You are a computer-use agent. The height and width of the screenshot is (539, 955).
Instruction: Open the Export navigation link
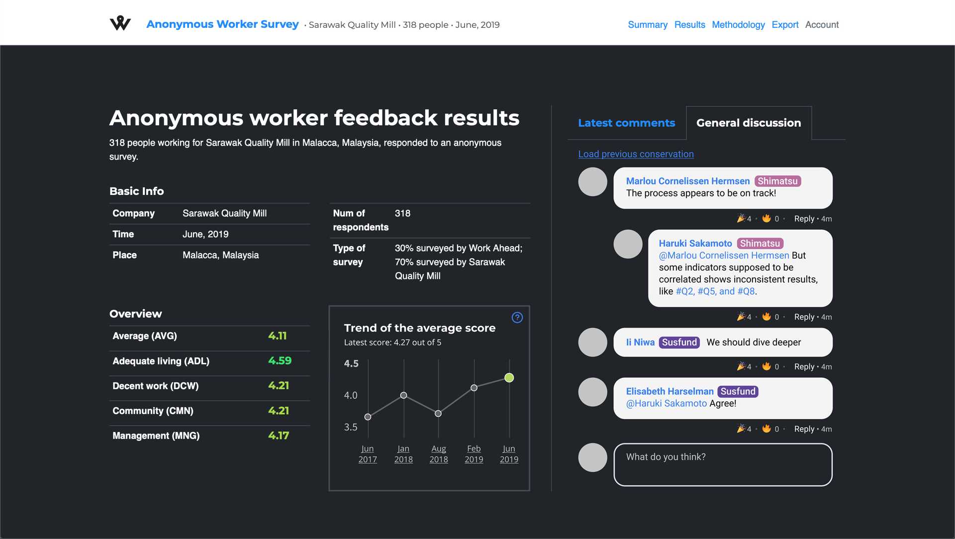pos(785,25)
